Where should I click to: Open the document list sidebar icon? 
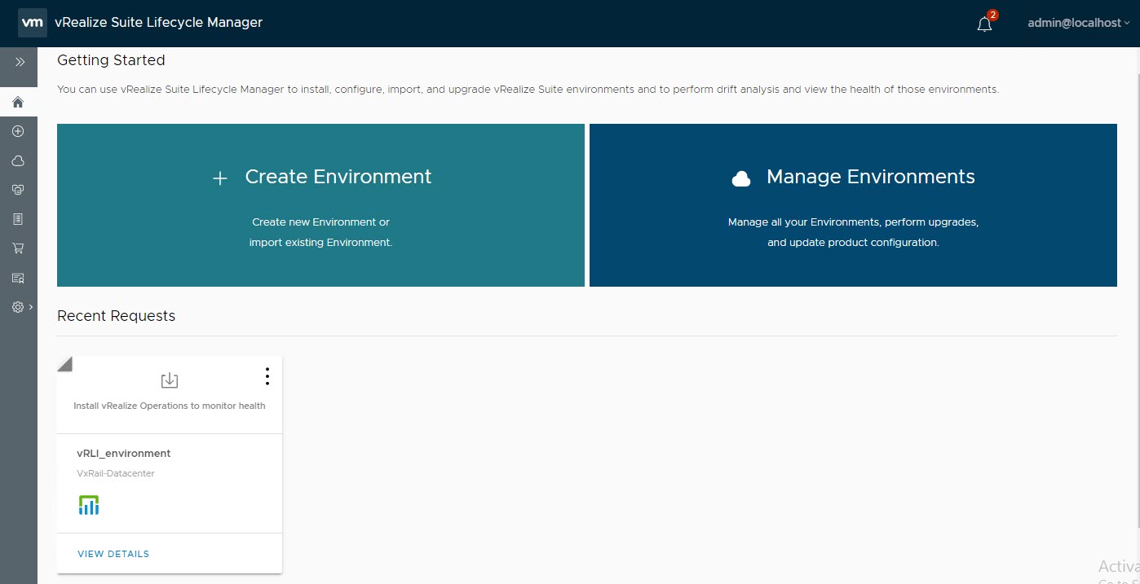tap(18, 219)
